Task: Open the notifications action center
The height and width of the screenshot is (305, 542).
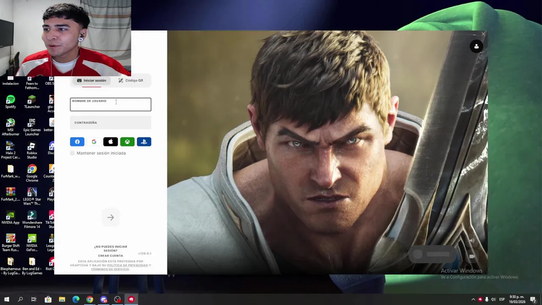Action: pos(533,299)
